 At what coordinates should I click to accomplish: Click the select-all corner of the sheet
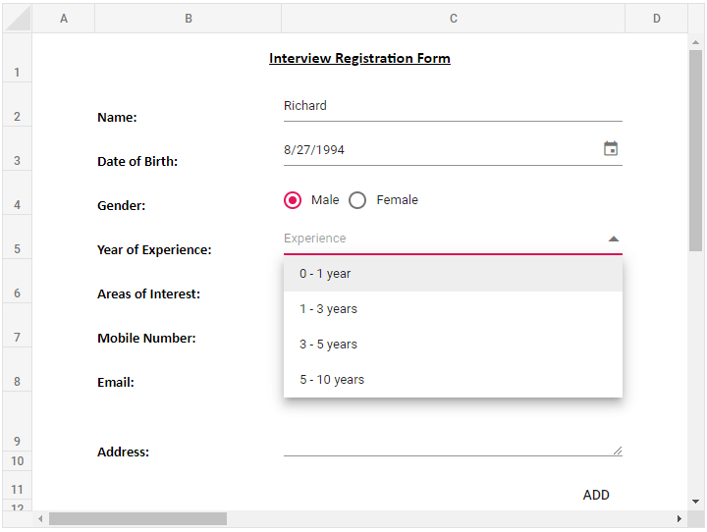(17, 19)
